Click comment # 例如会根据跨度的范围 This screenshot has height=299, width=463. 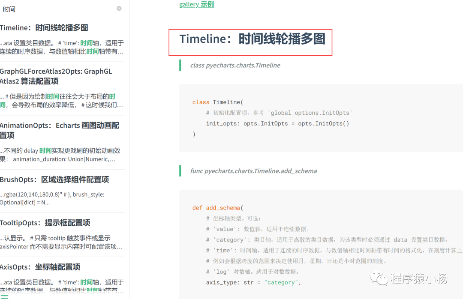[x=297, y=261]
